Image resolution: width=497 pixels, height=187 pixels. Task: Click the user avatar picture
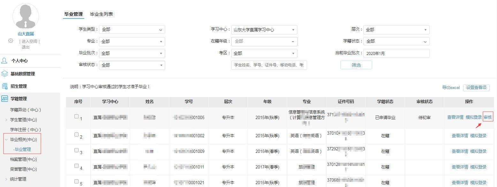[26, 17]
